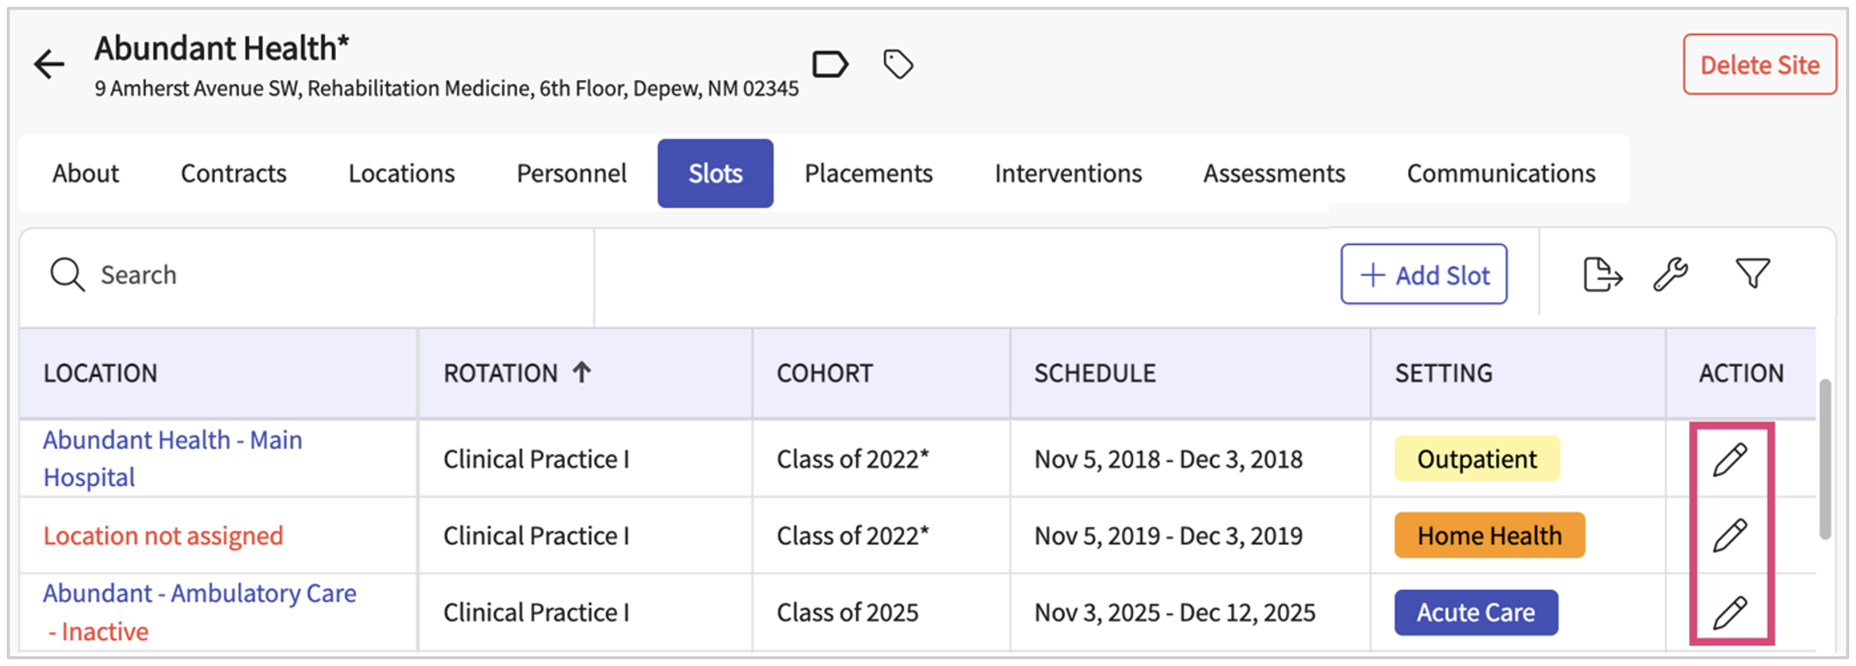Screen dimensions: 1856x666
Task: Go to the Personnel tab
Action: click(x=571, y=174)
